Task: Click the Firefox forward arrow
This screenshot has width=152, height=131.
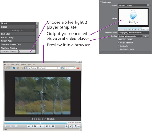Action: pyautogui.click(x=9, y=68)
